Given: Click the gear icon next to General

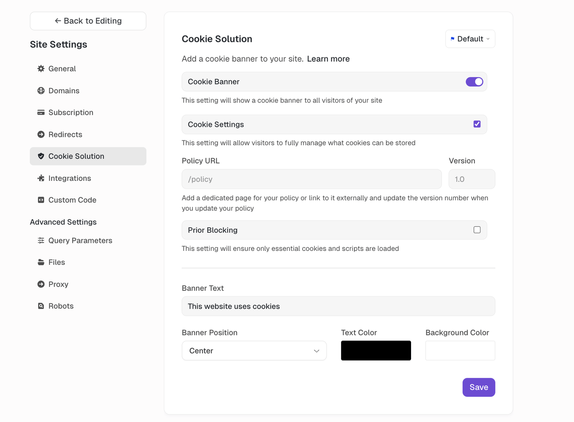Looking at the screenshot, I should (x=41, y=68).
